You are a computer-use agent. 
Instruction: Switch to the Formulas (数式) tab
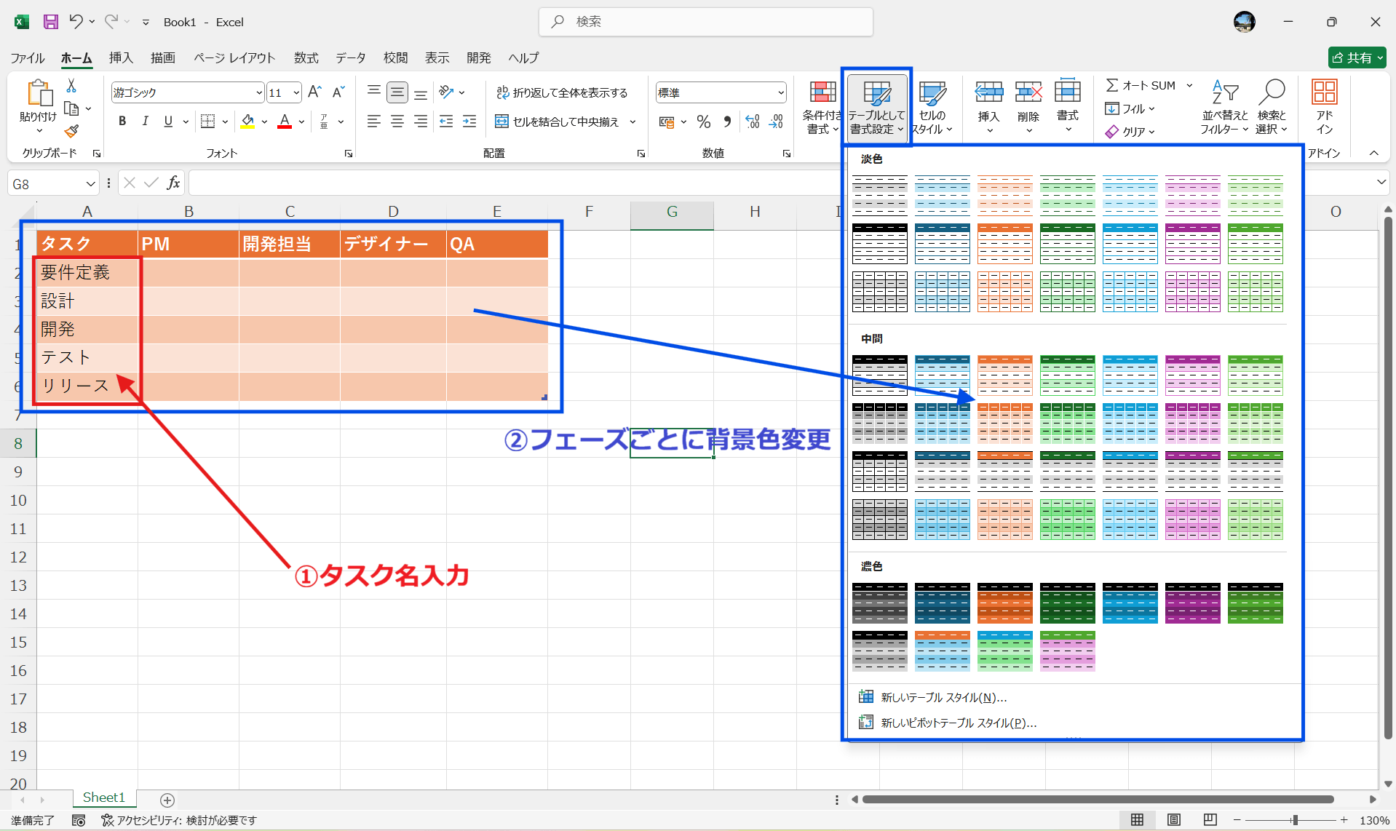(x=306, y=57)
